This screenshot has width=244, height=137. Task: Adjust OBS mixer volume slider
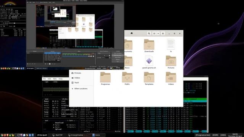coord(75,56)
